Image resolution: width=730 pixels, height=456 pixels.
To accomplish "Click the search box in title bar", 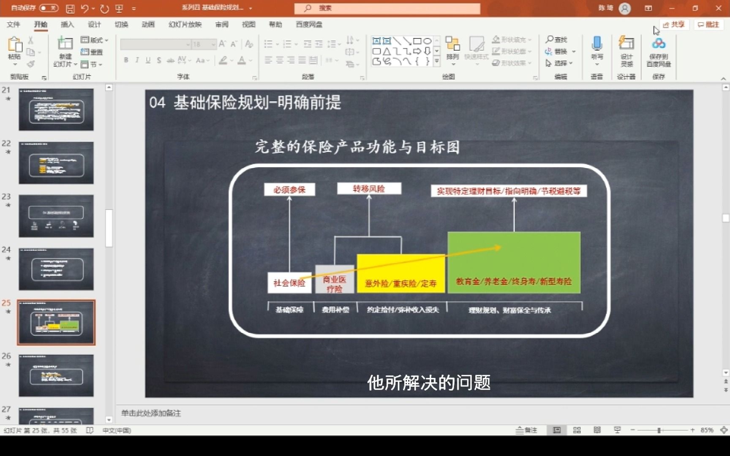I will [x=387, y=8].
